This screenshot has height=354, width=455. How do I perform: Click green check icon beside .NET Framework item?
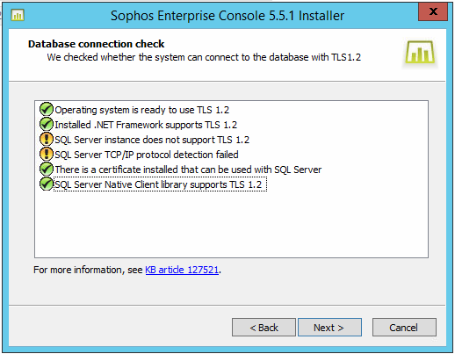47,124
